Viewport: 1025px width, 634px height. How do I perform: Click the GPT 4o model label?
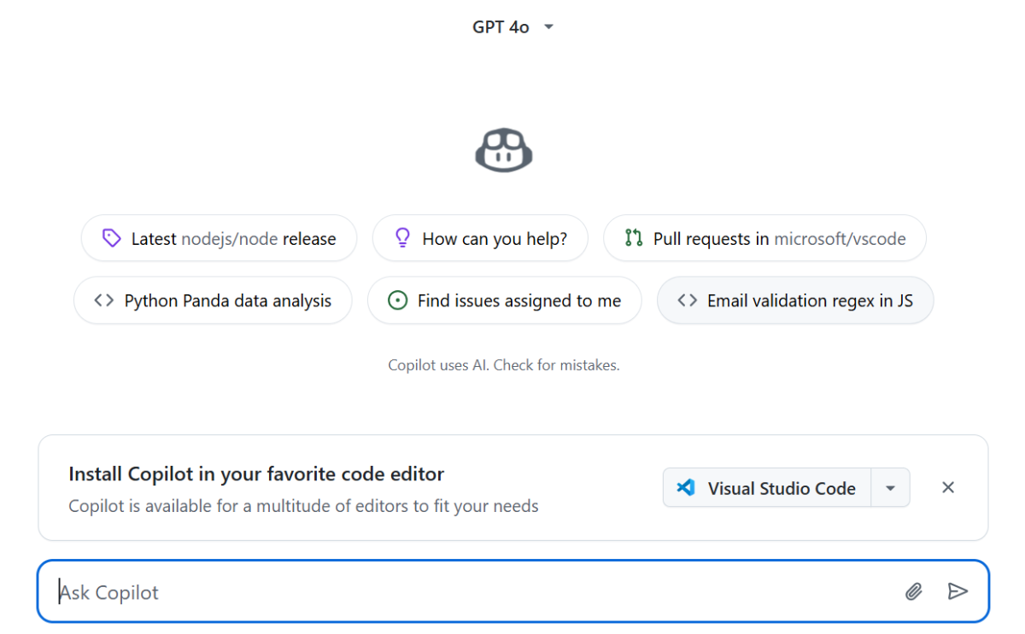click(501, 27)
